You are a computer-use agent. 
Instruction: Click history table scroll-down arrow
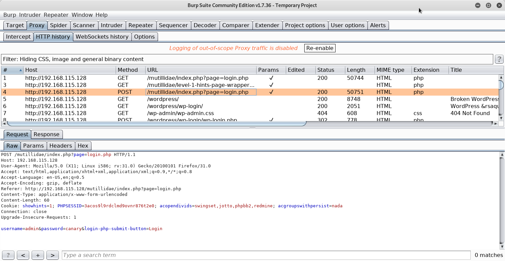click(x=501, y=118)
